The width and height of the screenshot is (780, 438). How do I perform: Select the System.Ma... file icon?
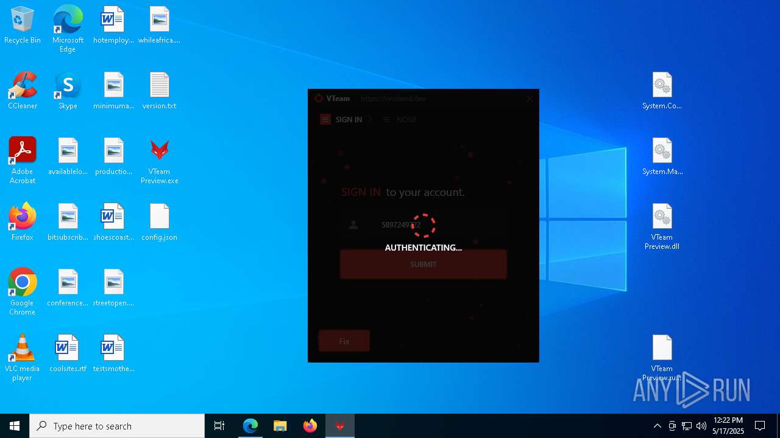[x=662, y=157]
